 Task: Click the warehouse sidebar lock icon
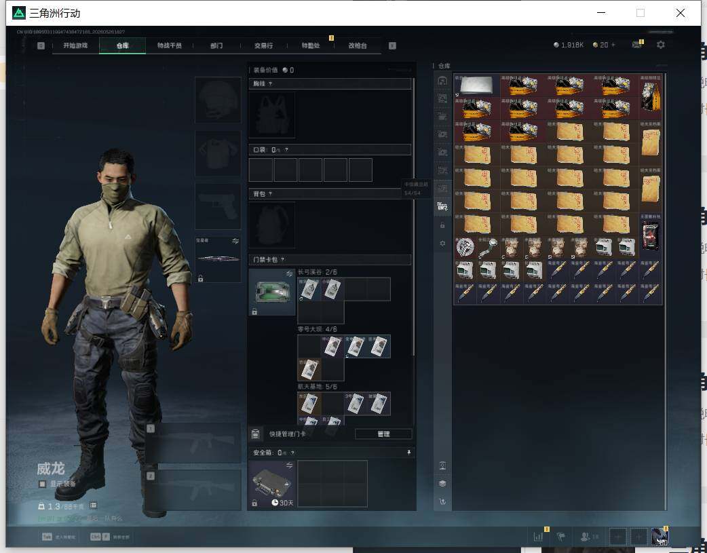pyautogui.click(x=442, y=225)
